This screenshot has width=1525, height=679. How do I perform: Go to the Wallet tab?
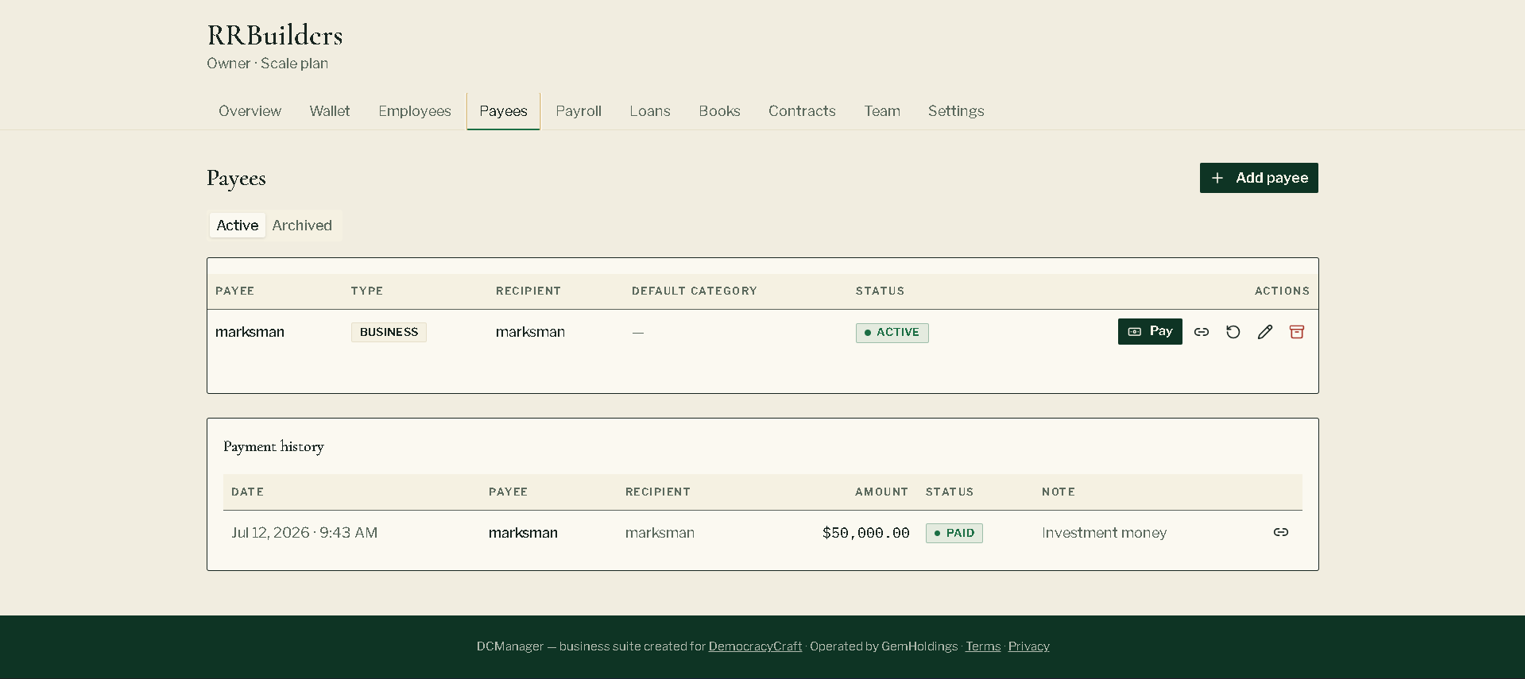(330, 111)
